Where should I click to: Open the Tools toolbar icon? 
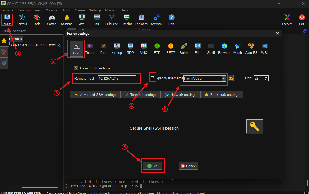37,20
